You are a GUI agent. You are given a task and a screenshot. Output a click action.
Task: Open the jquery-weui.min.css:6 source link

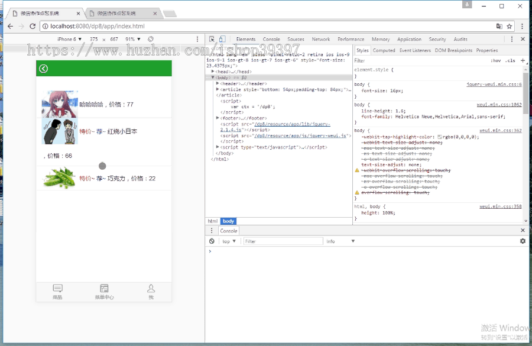494,84
